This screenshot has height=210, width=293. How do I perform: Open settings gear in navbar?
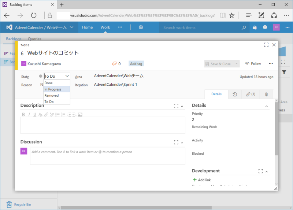[x=141, y=27]
